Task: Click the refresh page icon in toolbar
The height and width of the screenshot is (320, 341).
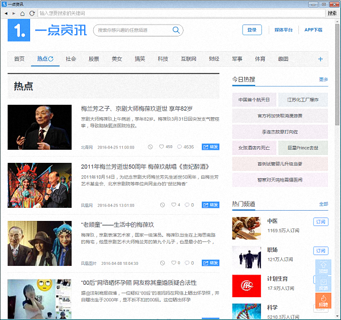Action: coord(32,13)
